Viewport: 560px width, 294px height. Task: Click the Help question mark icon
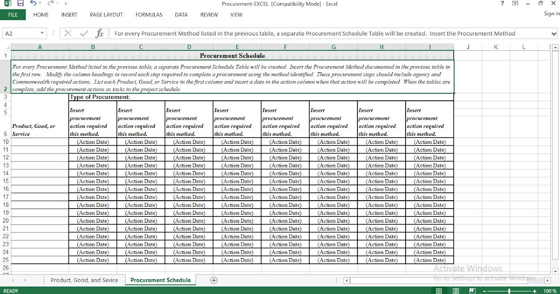coord(502,3)
